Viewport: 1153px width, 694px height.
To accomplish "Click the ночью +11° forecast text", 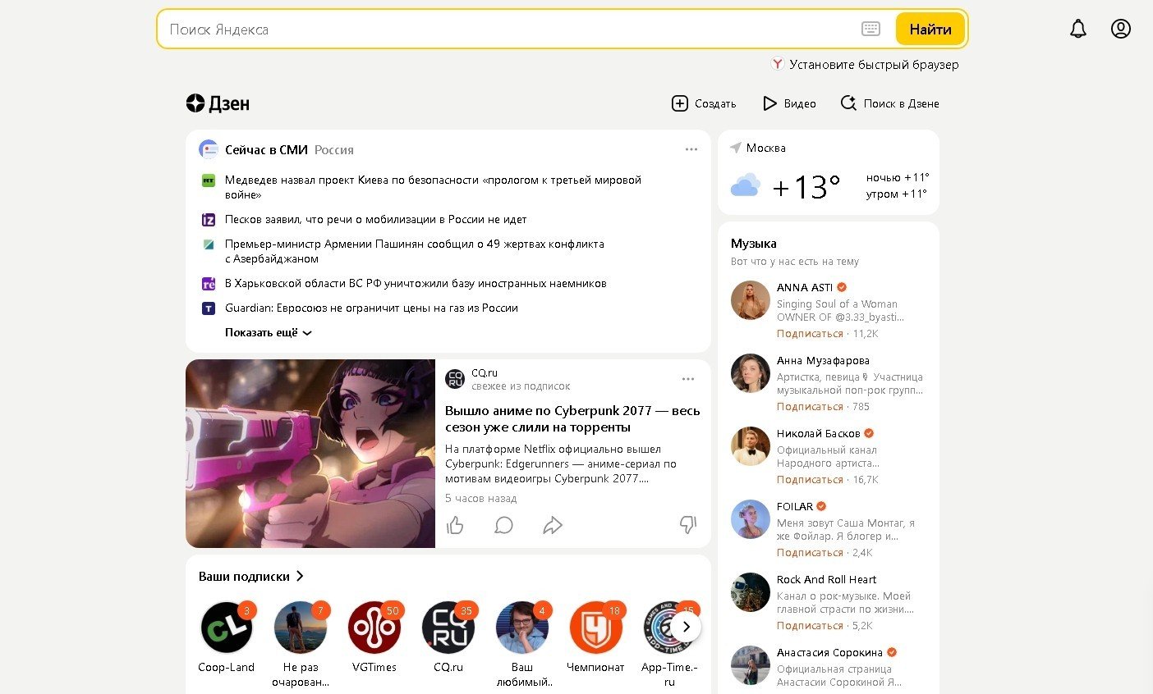I will [898, 177].
